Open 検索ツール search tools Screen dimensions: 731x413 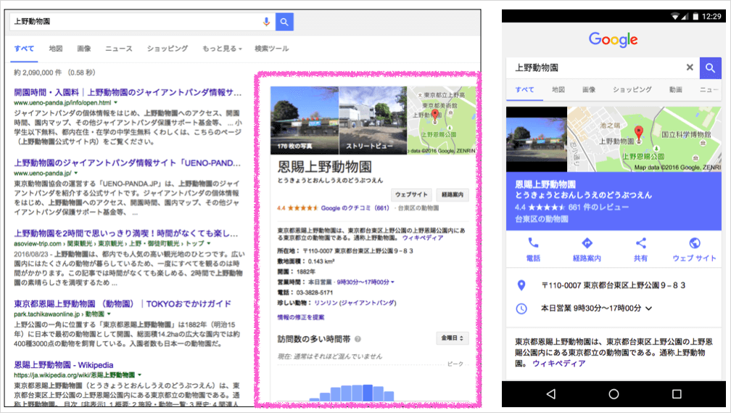[272, 49]
